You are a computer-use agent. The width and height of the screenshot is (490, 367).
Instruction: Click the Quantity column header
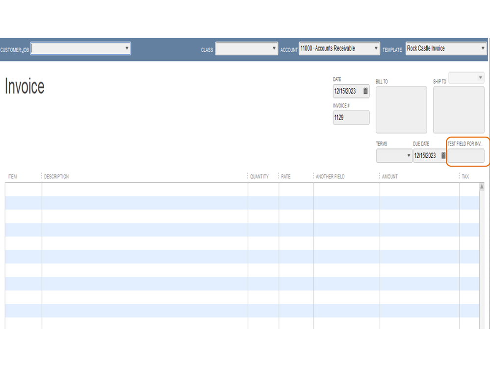259,176
